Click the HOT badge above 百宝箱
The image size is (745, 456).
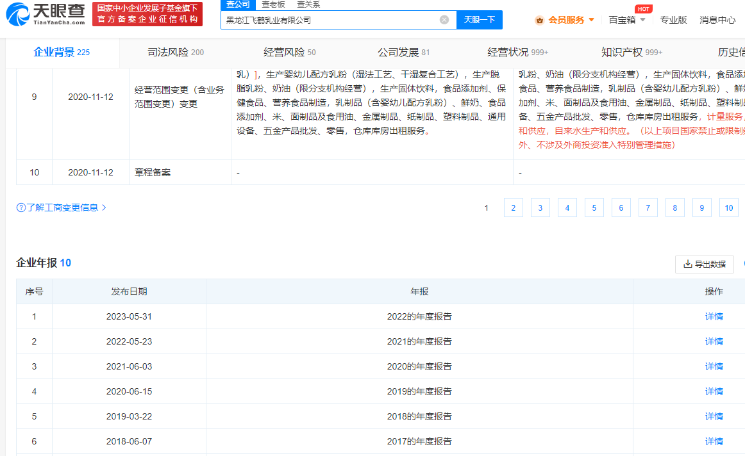tap(643, 8)
